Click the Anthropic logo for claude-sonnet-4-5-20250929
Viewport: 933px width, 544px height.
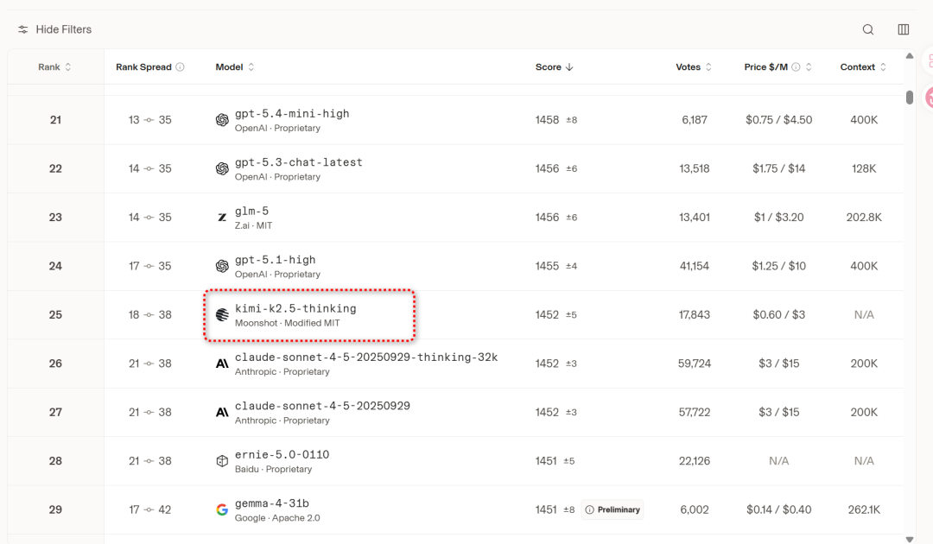pyautogui.click(x=222, y=413)
